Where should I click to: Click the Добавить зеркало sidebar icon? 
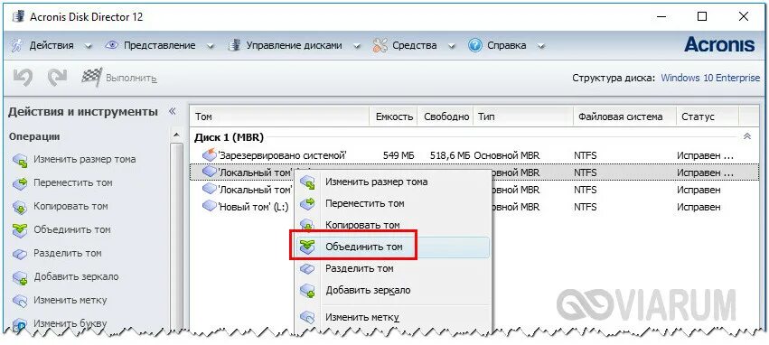(x=20, y=277)
